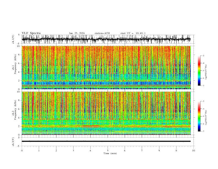Click the ch.2 colorbar label 'log(PSD)(V²/Hz)'
Screen dimensions: 218x169
pyautogui.click(x=206, y=118)
